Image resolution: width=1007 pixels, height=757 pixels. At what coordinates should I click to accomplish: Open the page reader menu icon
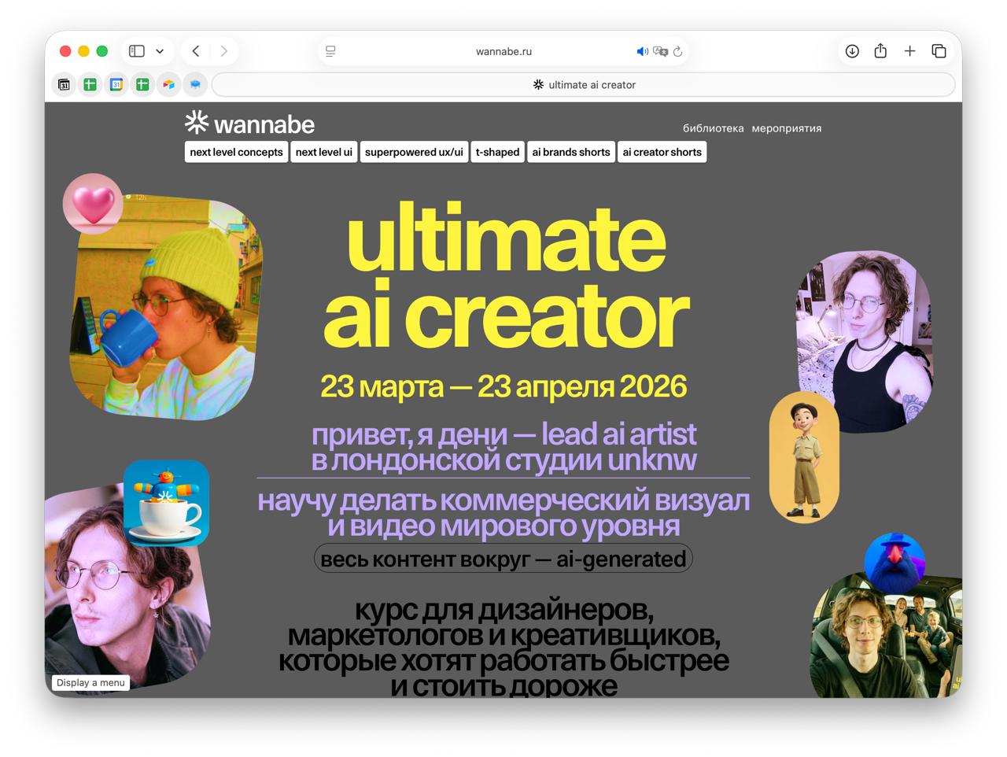pyautogui.click(x=330, y=51)
